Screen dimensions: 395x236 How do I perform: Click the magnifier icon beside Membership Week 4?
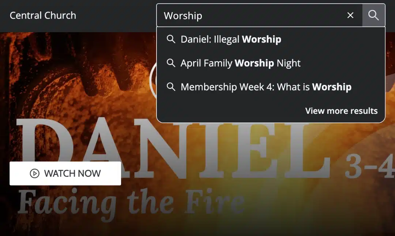171,87
